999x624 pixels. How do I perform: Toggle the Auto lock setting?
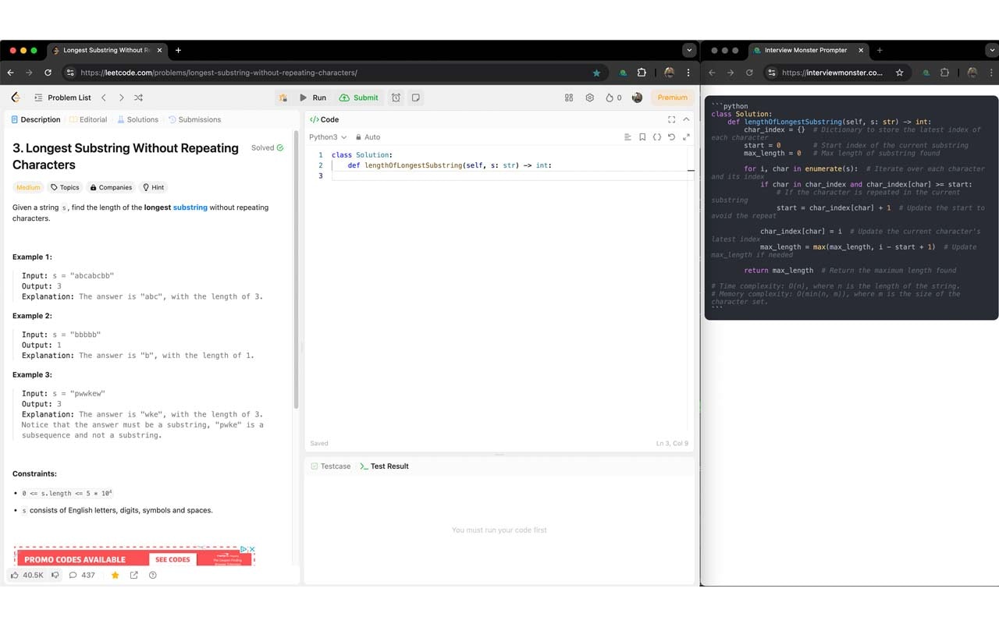click(x=368, y=137)
